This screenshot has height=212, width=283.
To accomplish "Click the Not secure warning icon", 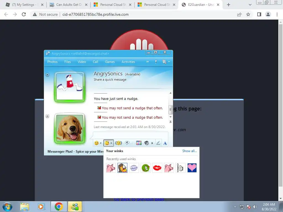I will [35, 14].
